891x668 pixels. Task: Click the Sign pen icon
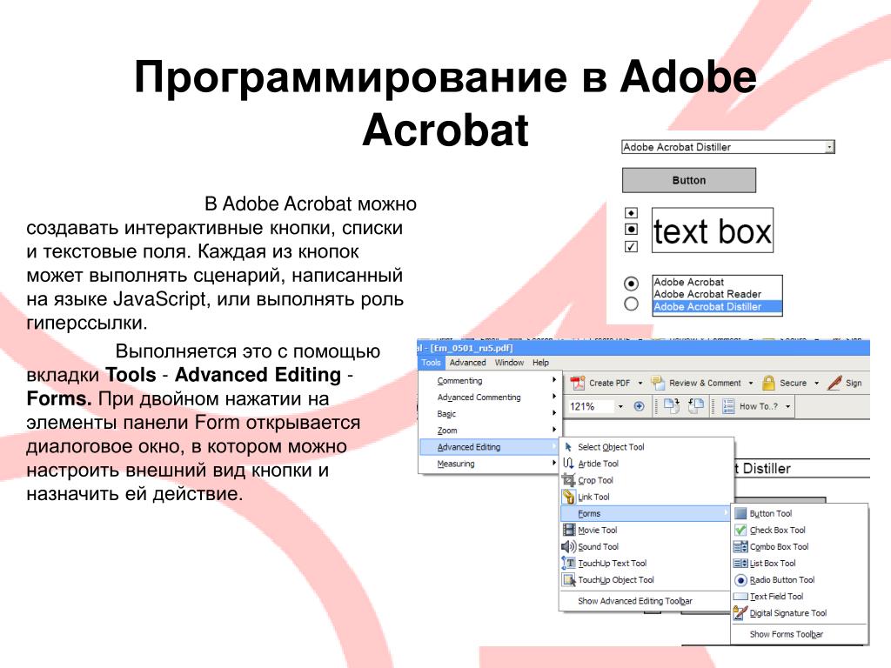[x=834, y=383]
